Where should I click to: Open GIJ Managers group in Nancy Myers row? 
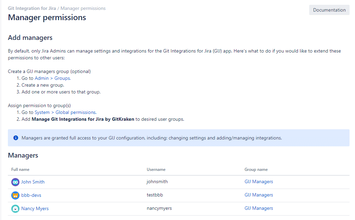pos(259,208)
